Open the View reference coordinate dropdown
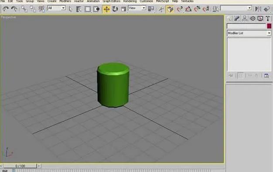This screenshot has height=172, width=273. tap(137, 8)
